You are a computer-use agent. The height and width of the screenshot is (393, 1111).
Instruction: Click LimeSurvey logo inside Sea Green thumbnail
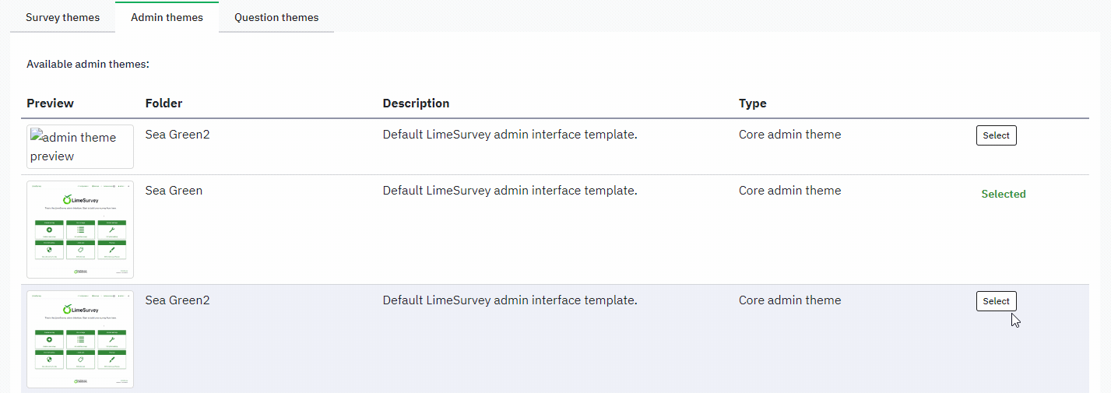[x=79, y=200]
